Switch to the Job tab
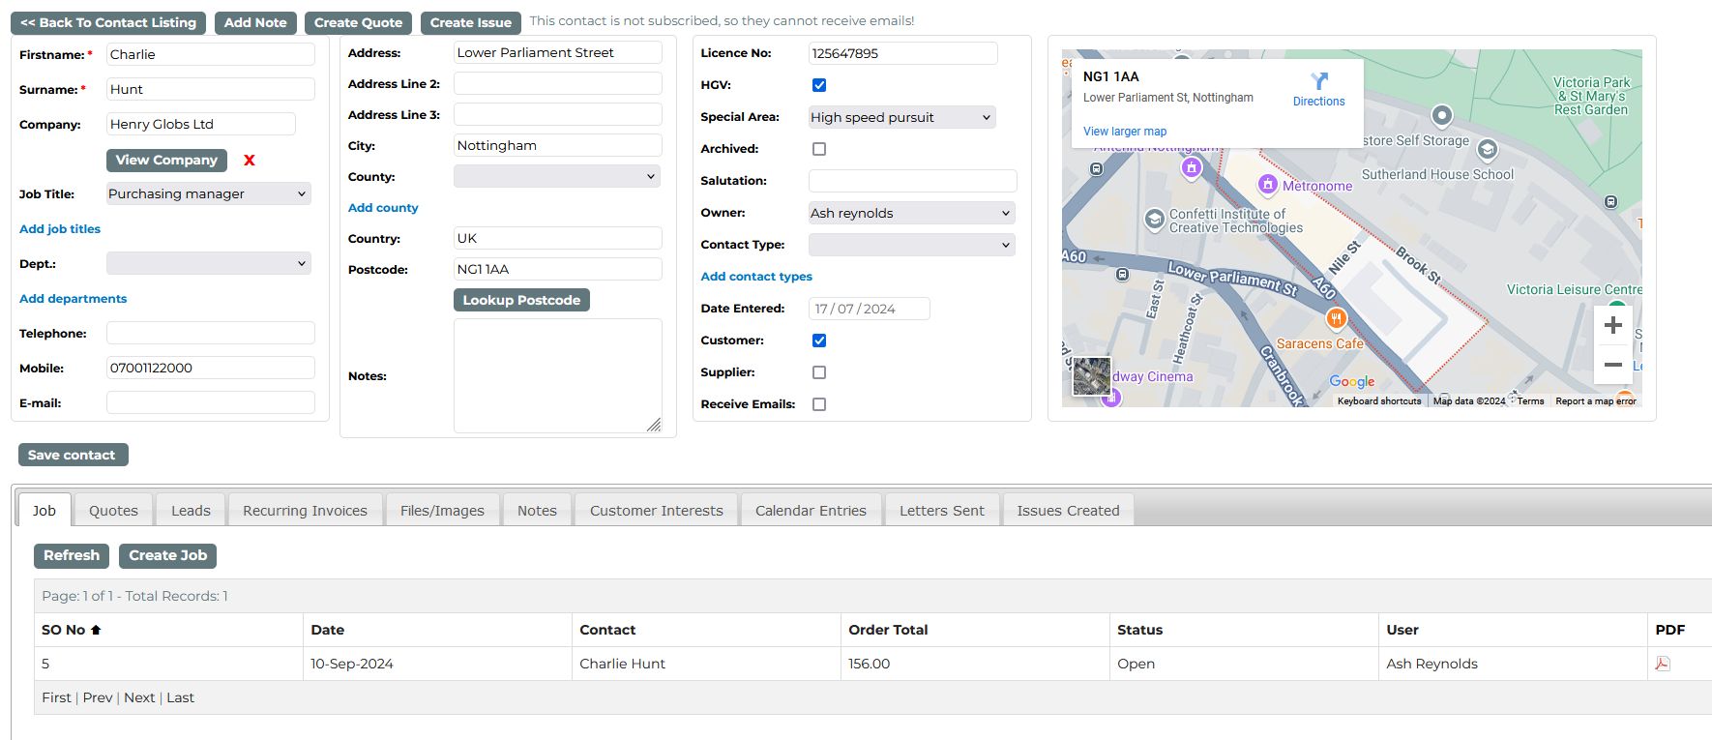Viewport: 1712px width, 740px height. 44,510
